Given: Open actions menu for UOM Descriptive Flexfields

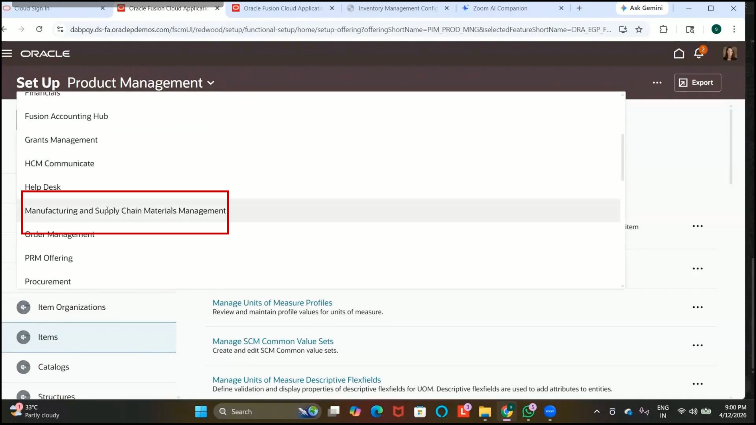Looking at the screenshot, I should pyautogui.click(x=697, y=384).
